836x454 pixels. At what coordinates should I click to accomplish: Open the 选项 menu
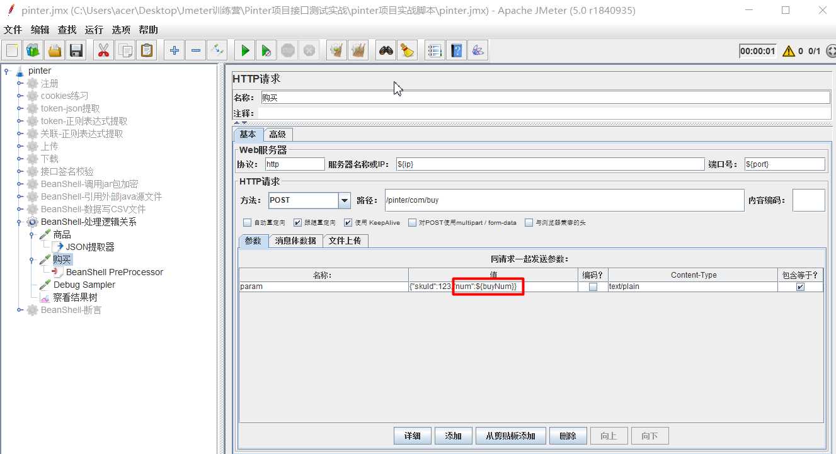(x=121, y=30)
